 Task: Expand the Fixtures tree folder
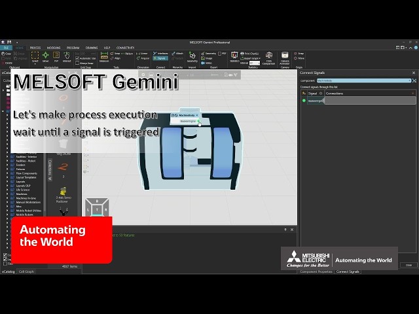(7, 169)
